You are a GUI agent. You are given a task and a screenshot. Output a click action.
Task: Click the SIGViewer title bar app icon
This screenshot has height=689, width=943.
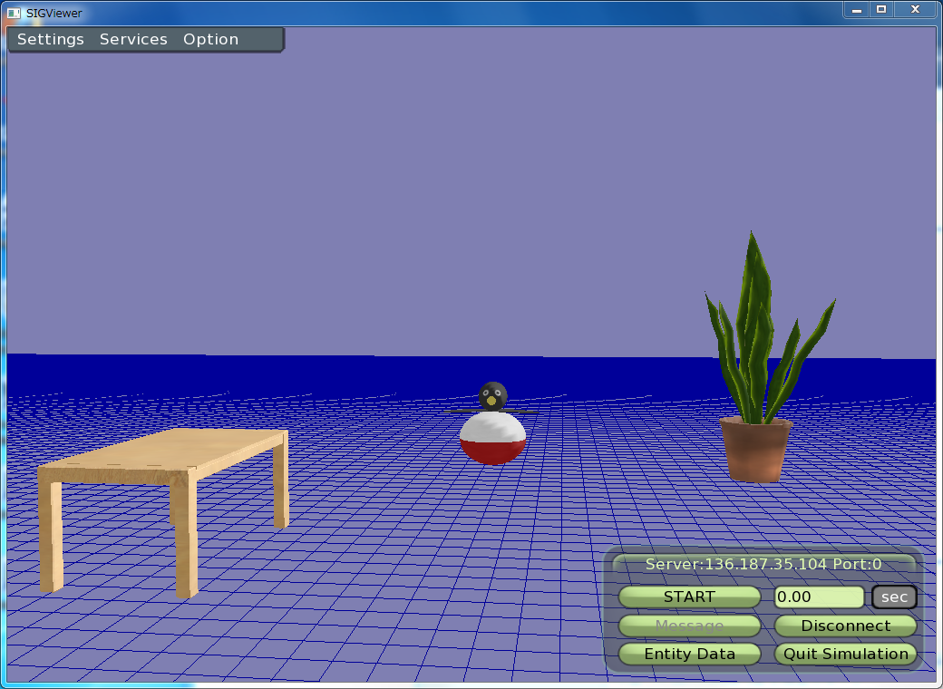[x=14, y=13]
